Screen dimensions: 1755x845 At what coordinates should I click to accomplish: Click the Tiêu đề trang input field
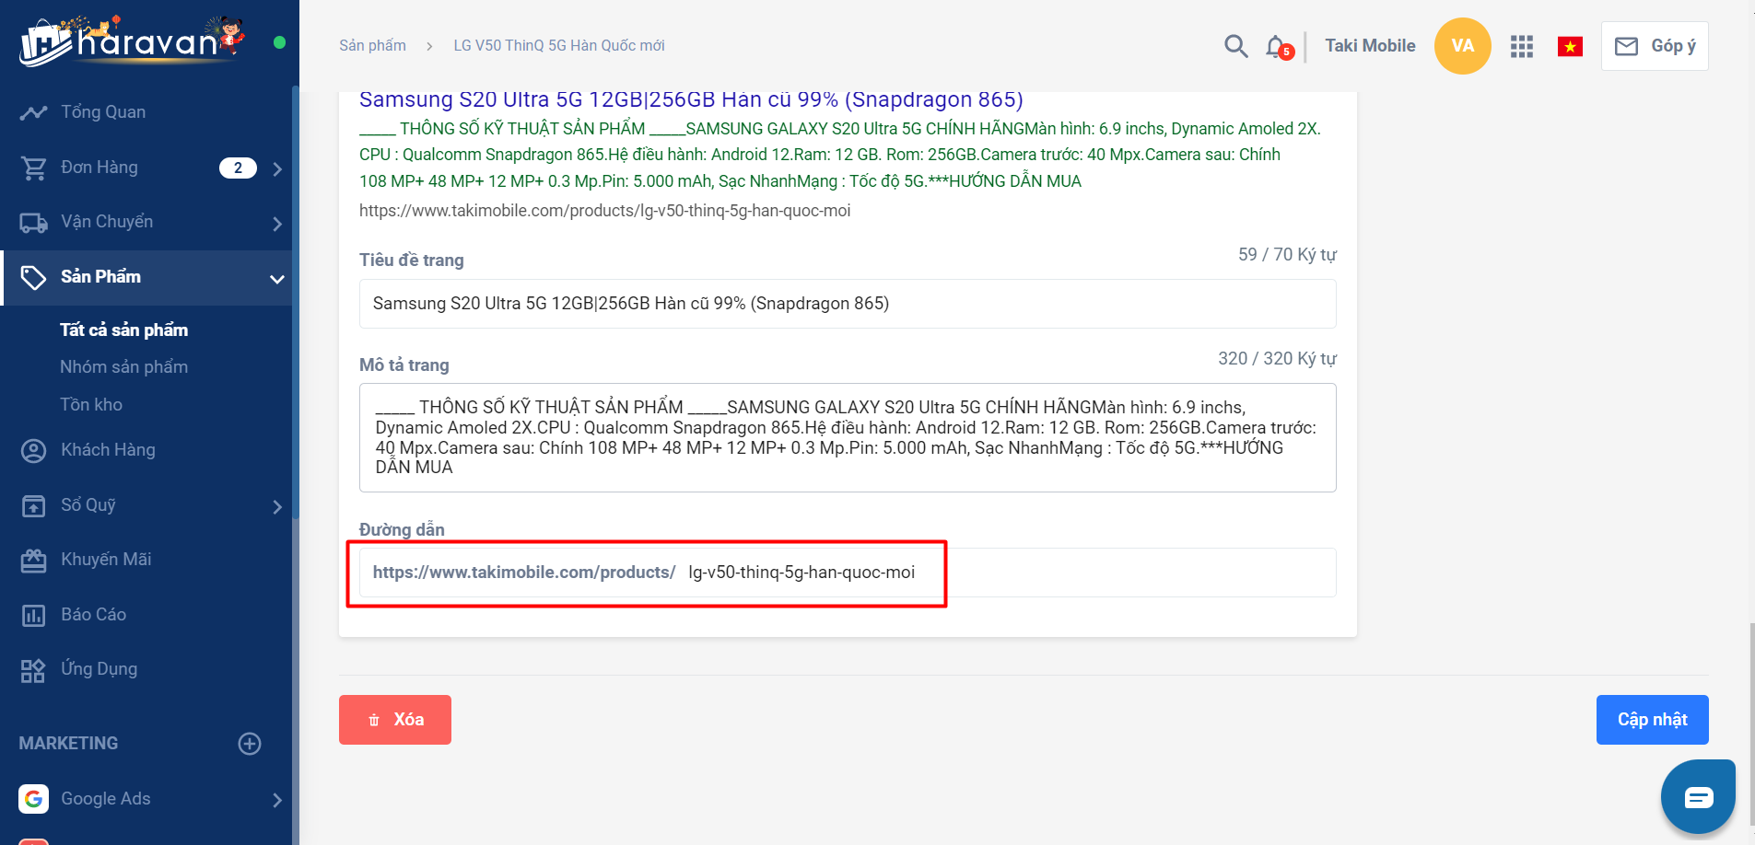point(847,304)
